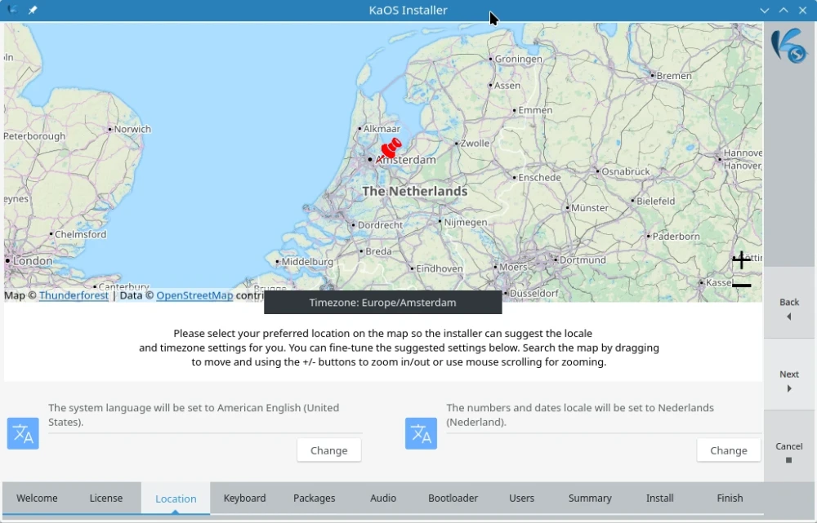The width and height of the screenshot is (817, 523).
Task: Switch to the Keyboard tab
Action: pyautogui.click(x=244, y=498)
